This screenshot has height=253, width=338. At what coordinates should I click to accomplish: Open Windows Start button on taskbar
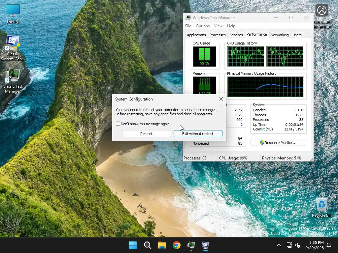pos(133,245)
